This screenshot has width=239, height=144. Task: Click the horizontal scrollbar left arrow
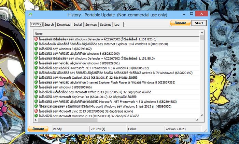click(36, 120)
